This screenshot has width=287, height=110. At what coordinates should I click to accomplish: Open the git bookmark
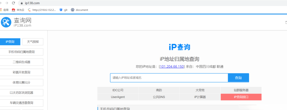click(x=64, y=10)
